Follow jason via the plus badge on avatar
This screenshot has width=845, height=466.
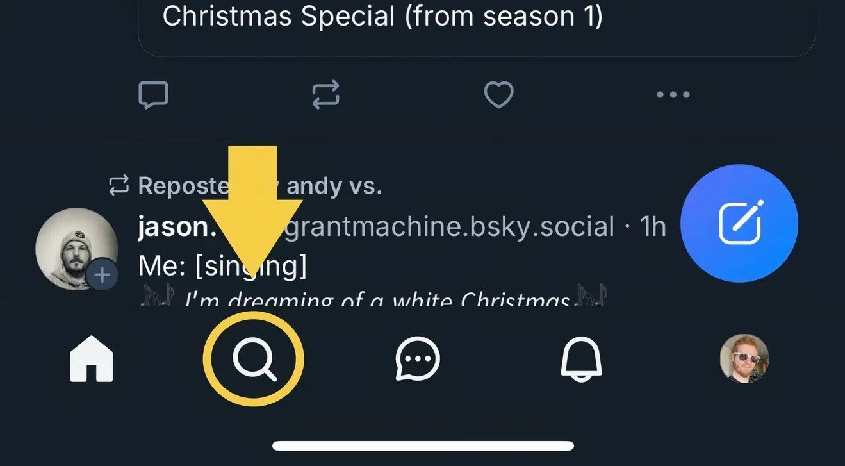103,274
